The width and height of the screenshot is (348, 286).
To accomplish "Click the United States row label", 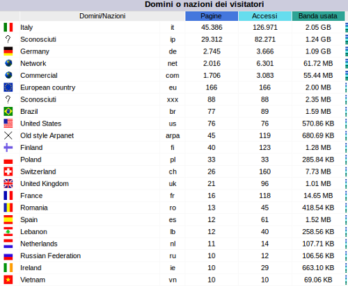I will coord(41,124).
